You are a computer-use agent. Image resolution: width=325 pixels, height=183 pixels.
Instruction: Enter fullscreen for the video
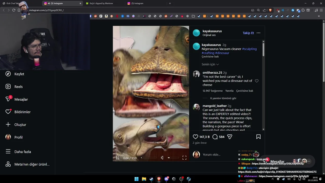[x=184, y=158]
